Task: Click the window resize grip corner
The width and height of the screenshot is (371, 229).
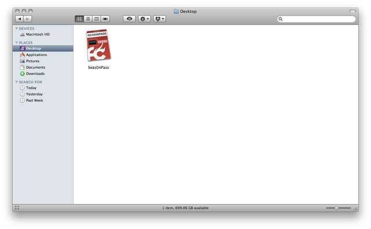Action: click(355, 209)
